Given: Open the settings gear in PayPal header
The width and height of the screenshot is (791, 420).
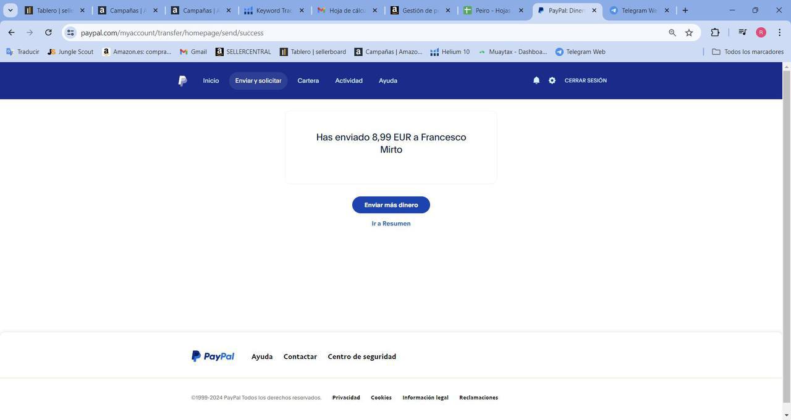Looking at the screenshot, I should point(552,81).
